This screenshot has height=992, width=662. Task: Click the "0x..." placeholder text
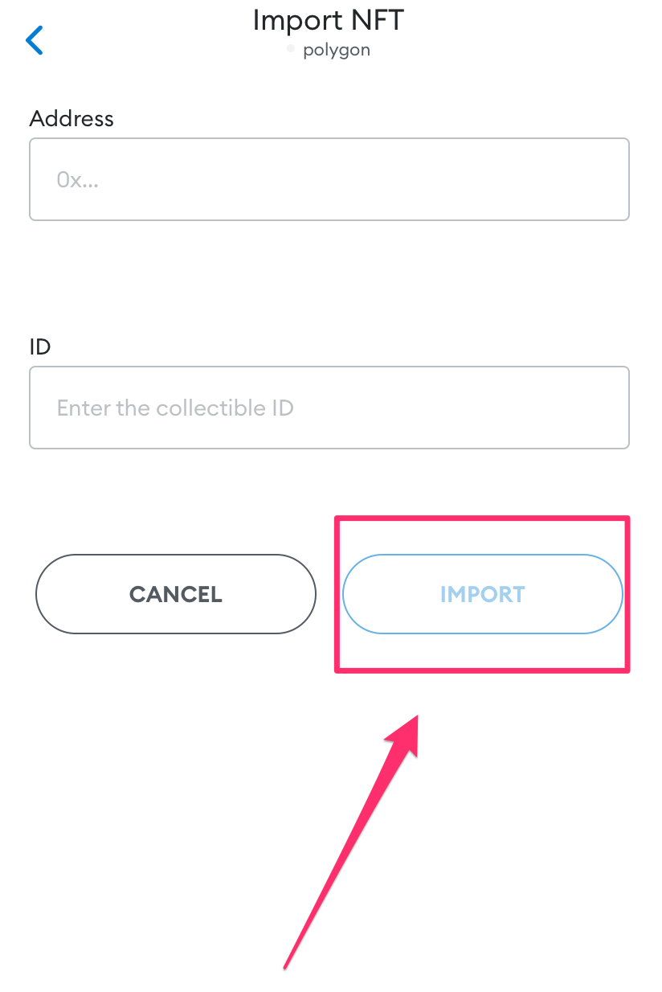tap(78, 180)
